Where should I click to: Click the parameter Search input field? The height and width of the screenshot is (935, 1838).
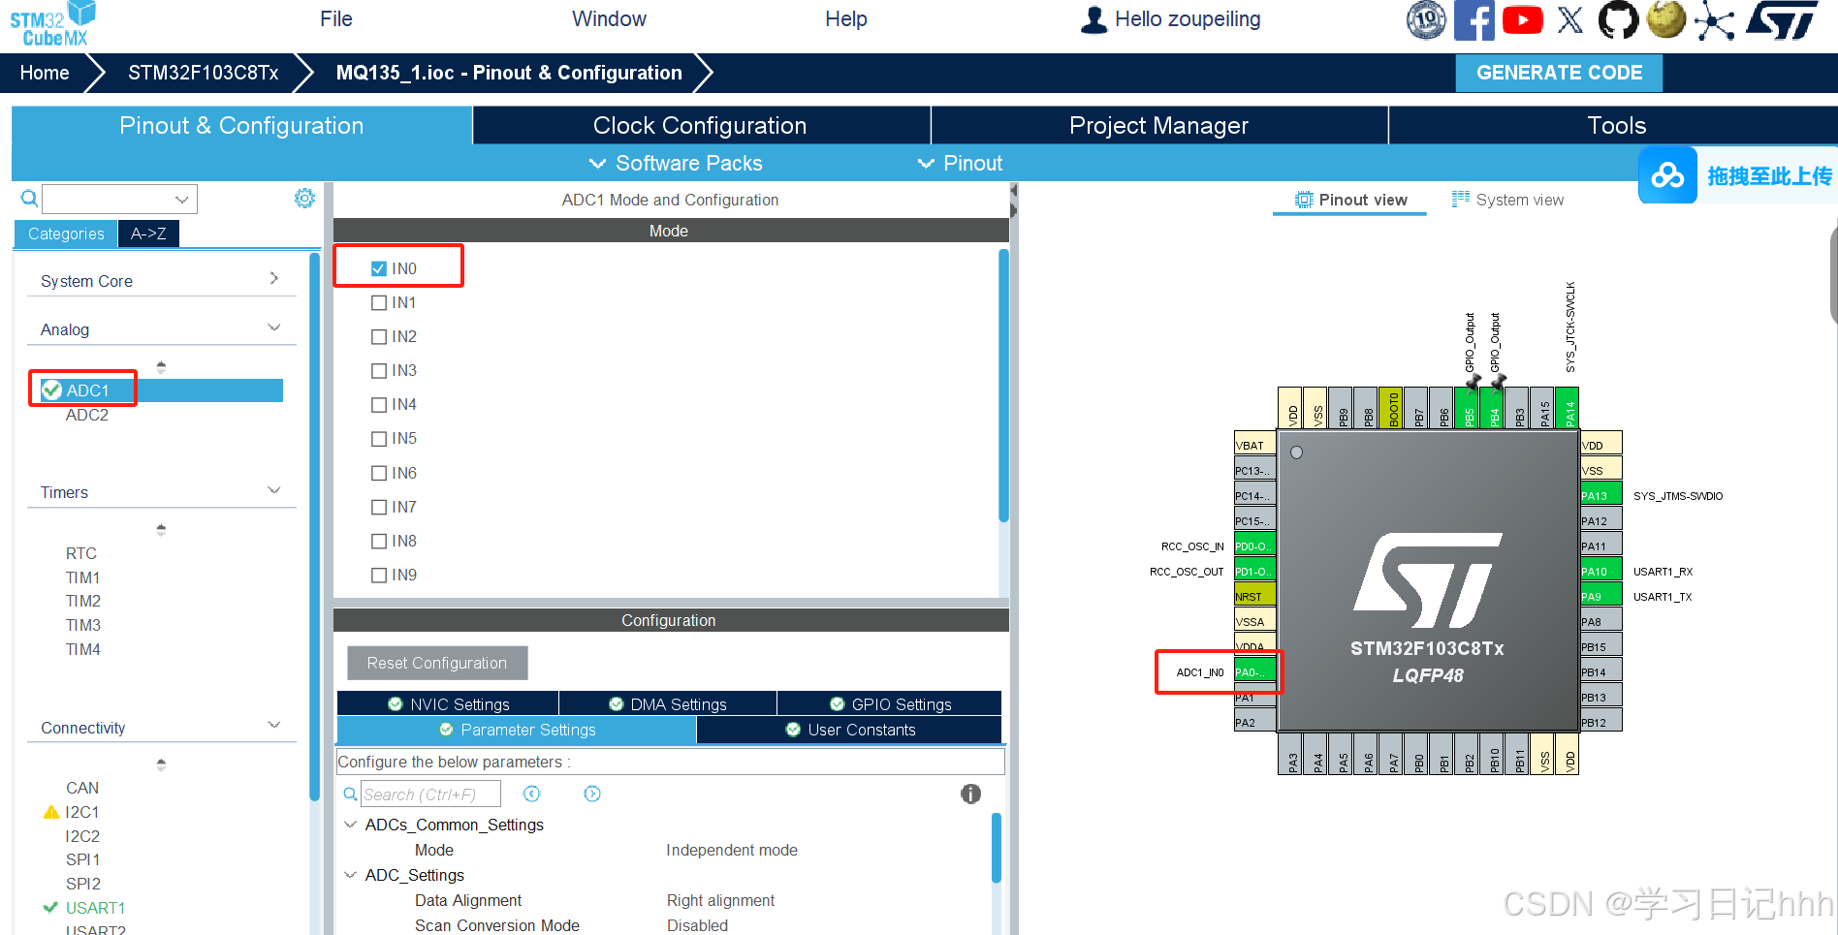430,795
